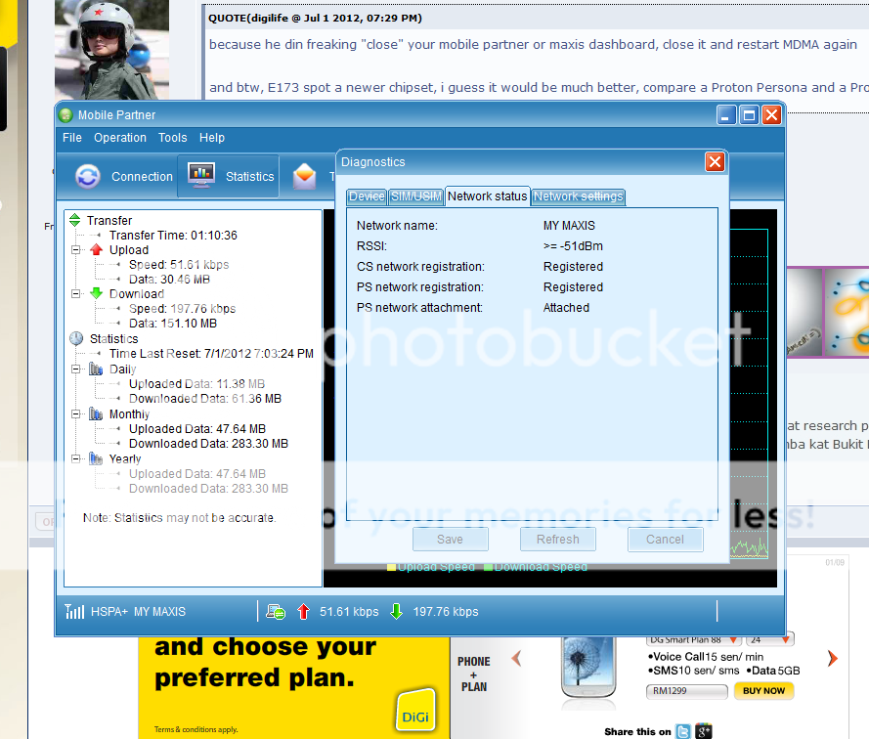
Task: Collapse the Download tree node
Action: point(76,294)
